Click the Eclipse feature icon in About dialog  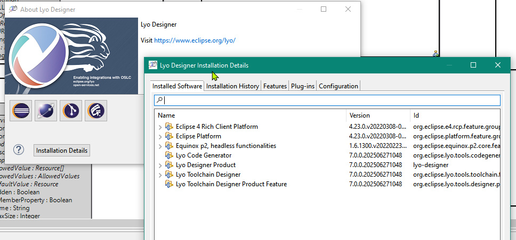click(x=21, y=111)
